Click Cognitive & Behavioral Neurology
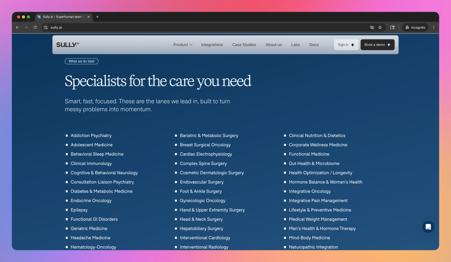Screen dimensions: 451x262 coord(104,173)
